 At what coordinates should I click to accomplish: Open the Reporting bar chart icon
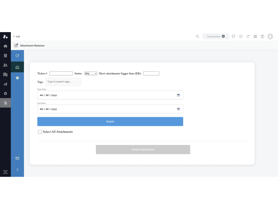5,84
